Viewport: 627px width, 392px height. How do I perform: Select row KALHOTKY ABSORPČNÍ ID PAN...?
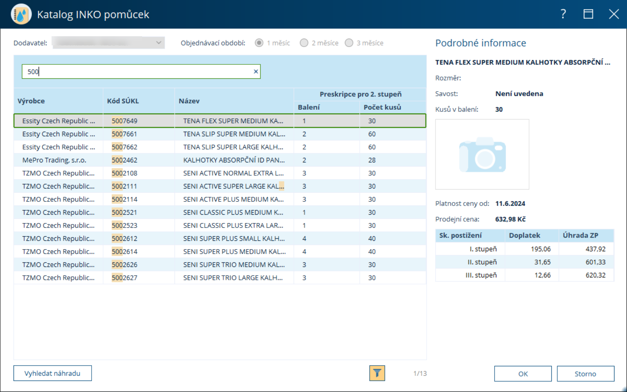(220, 160)
